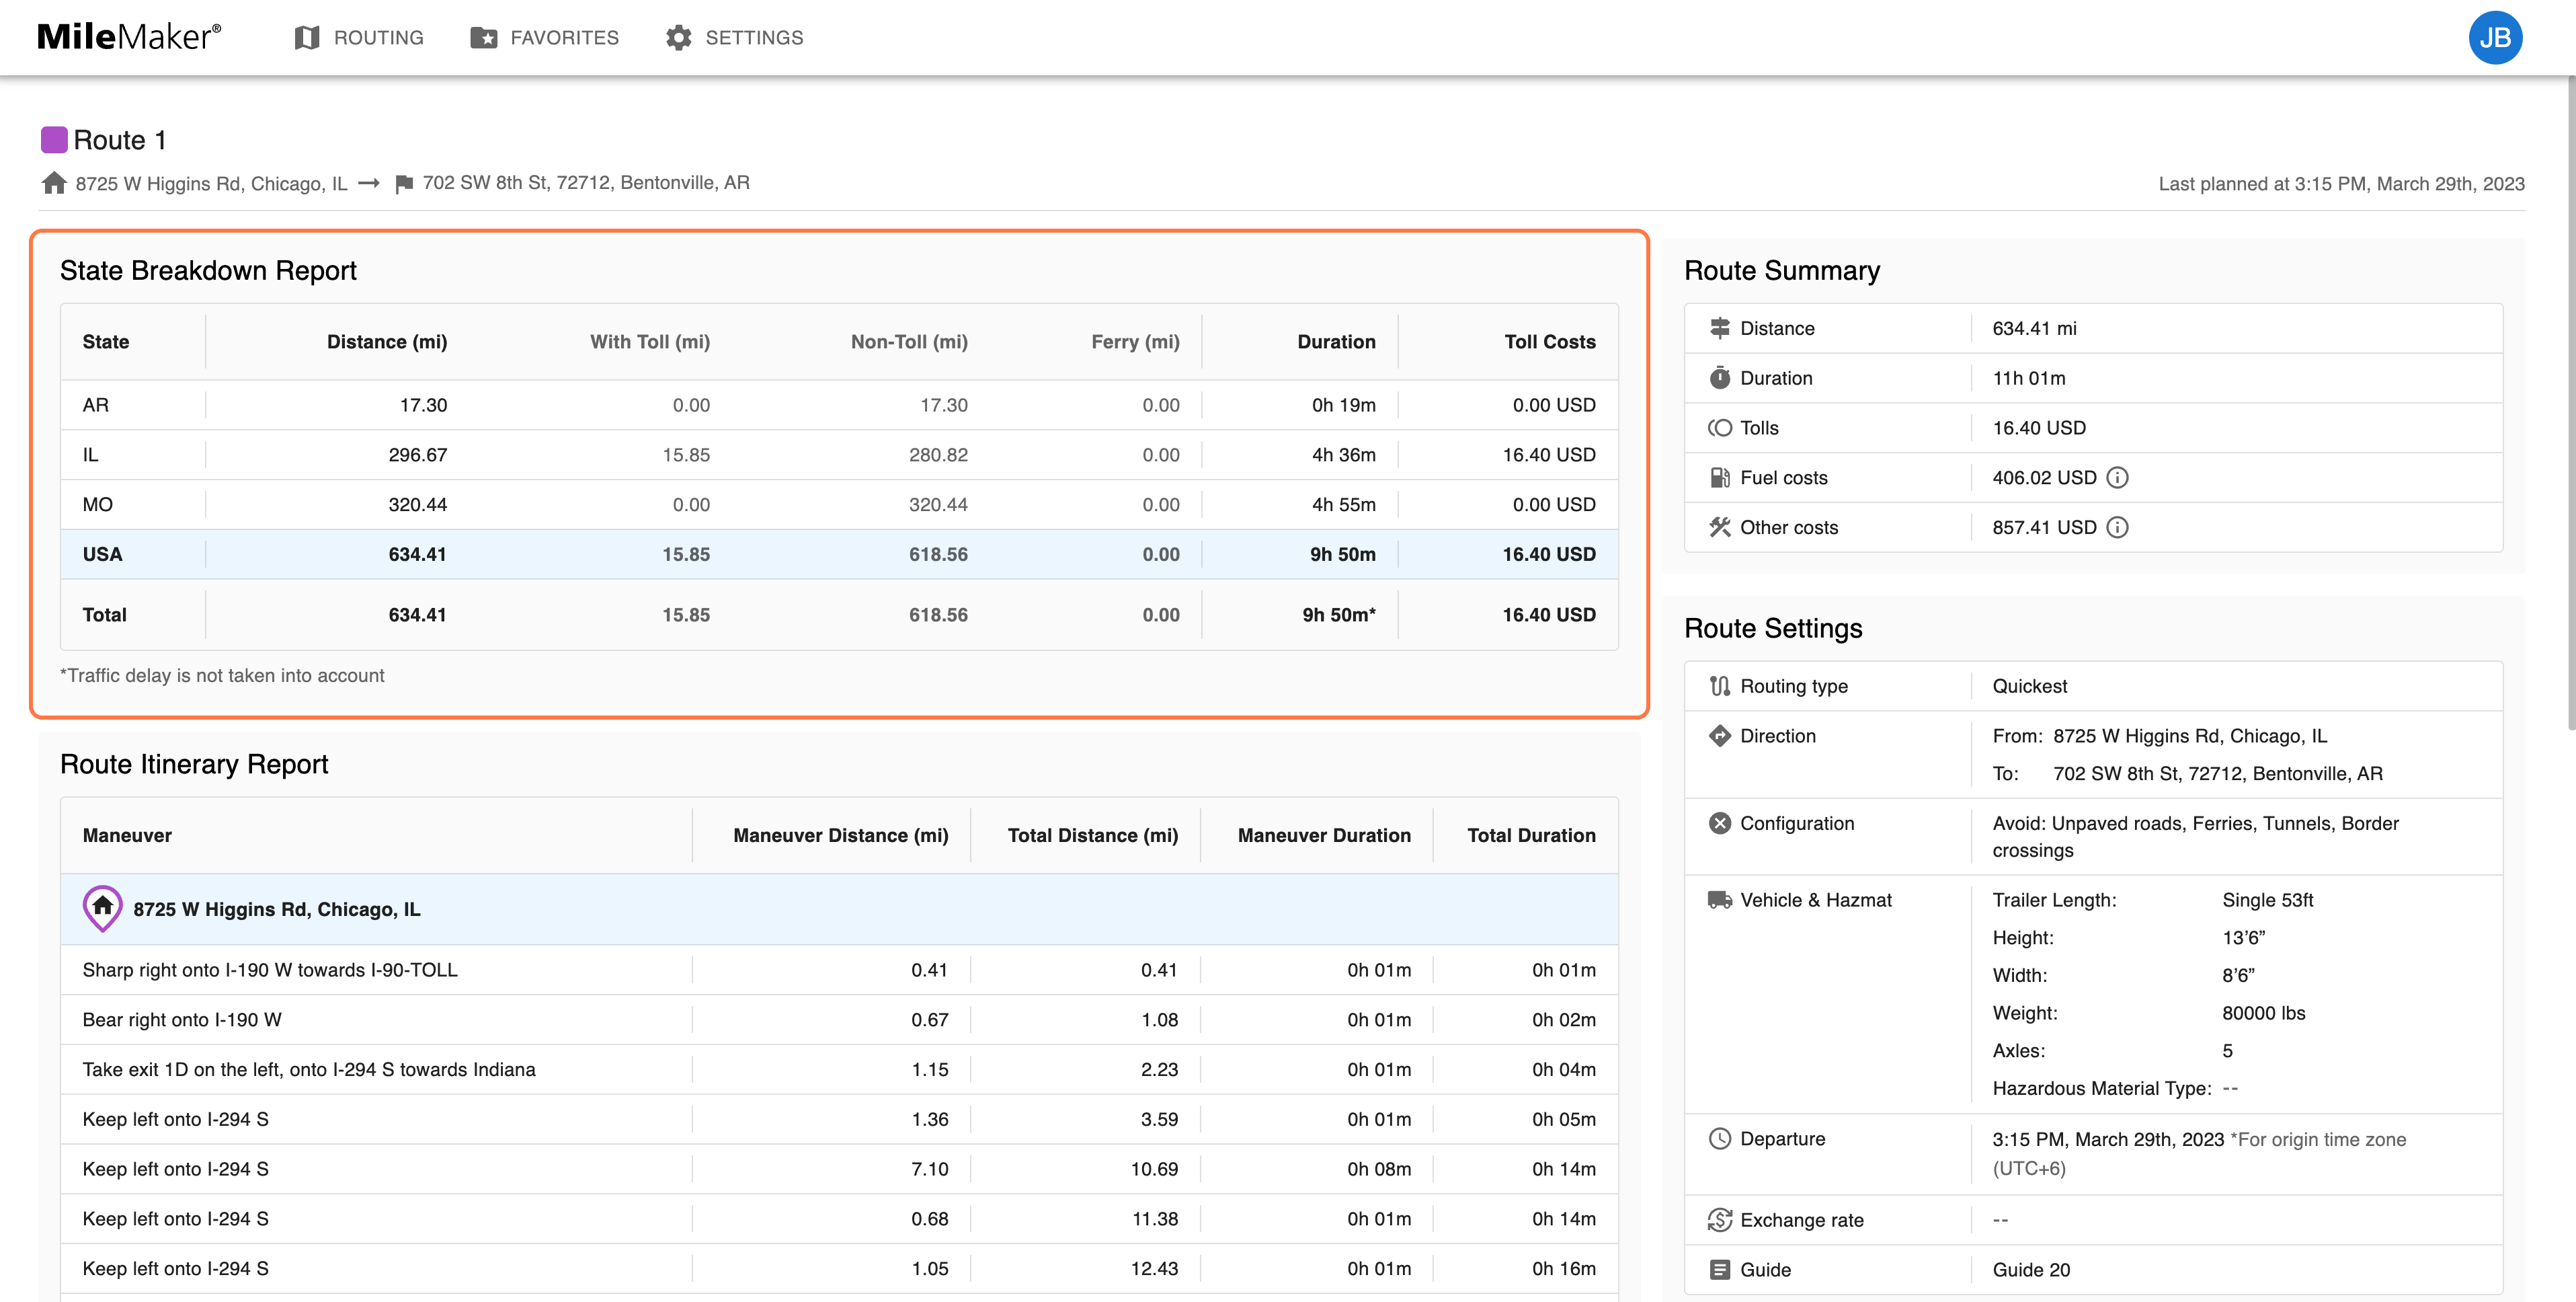This screenshot has height=1302, width=2576.
Task: Click the destination flag icon
Action: [x=404, y=184]
